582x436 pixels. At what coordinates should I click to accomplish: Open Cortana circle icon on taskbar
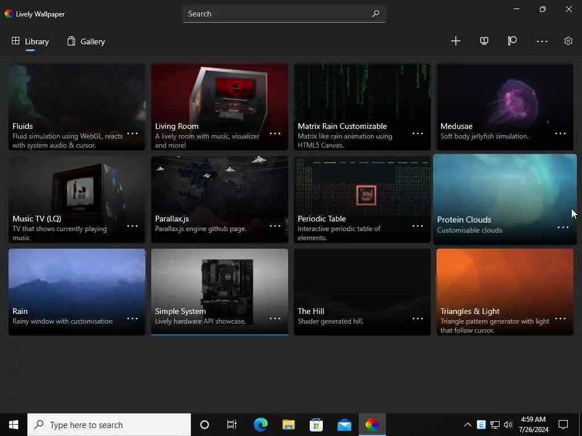(x=204, y=425)
